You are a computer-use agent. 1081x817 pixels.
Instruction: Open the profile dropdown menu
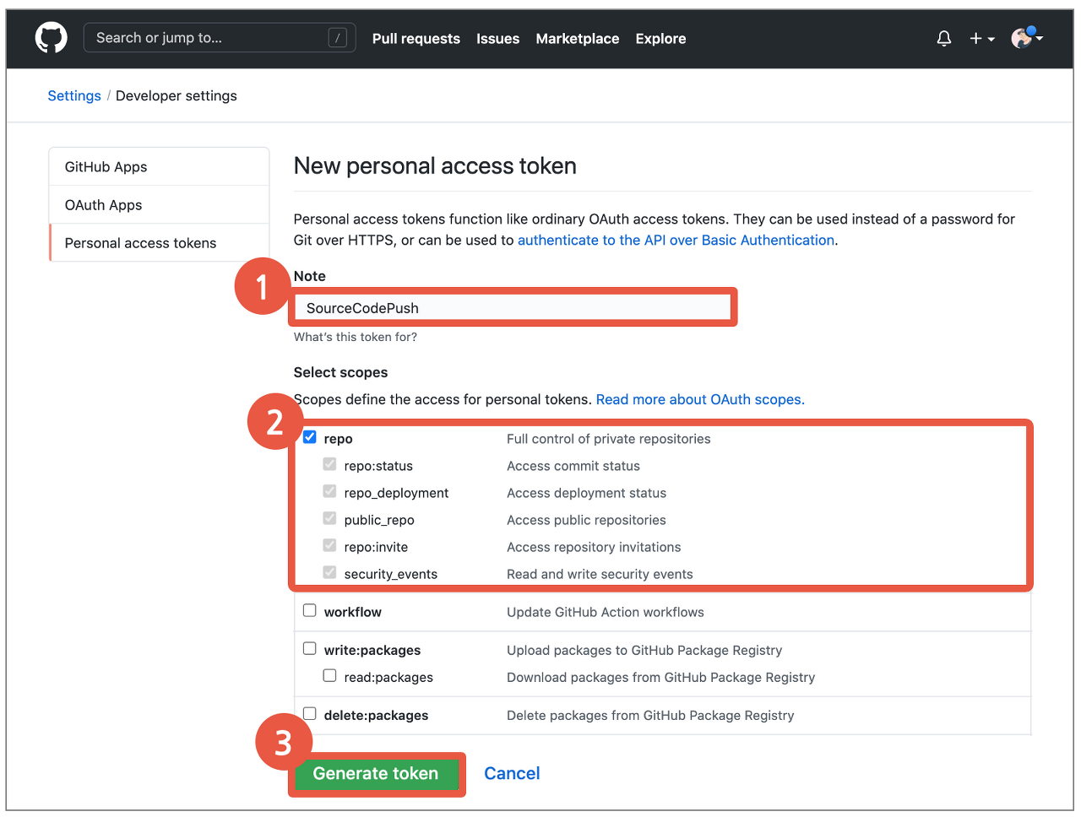pos(1040,40)
